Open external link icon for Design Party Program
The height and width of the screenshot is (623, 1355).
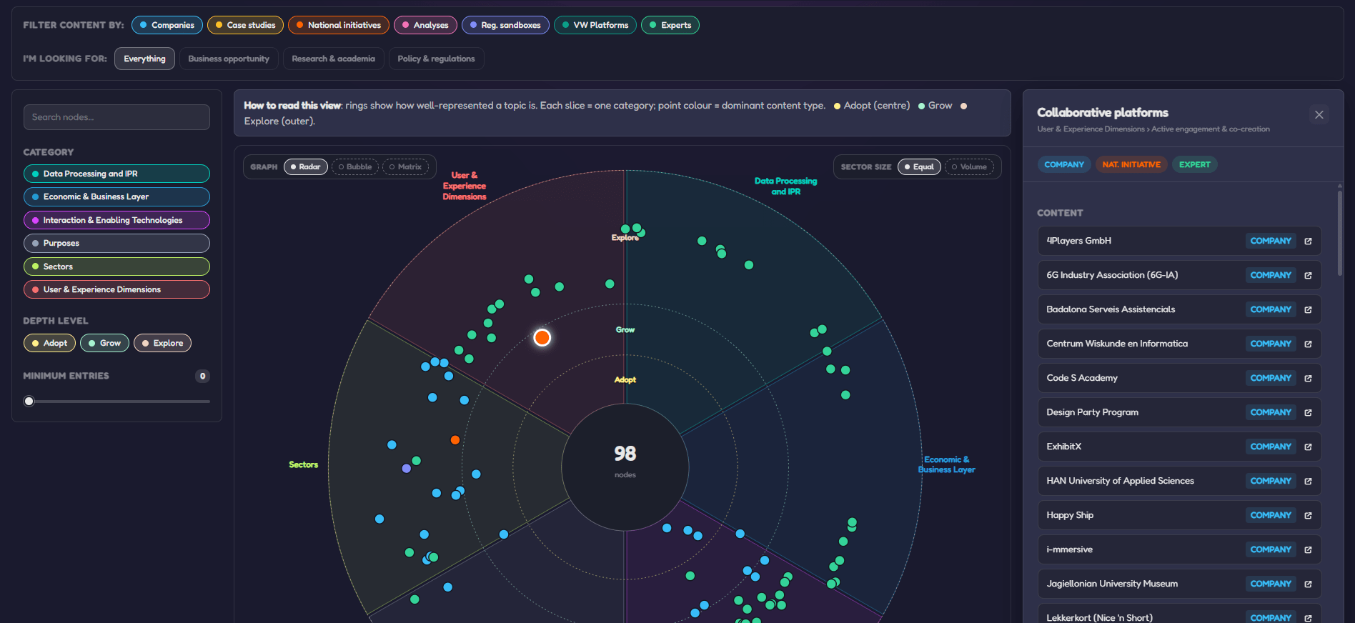pos(1308,413)
